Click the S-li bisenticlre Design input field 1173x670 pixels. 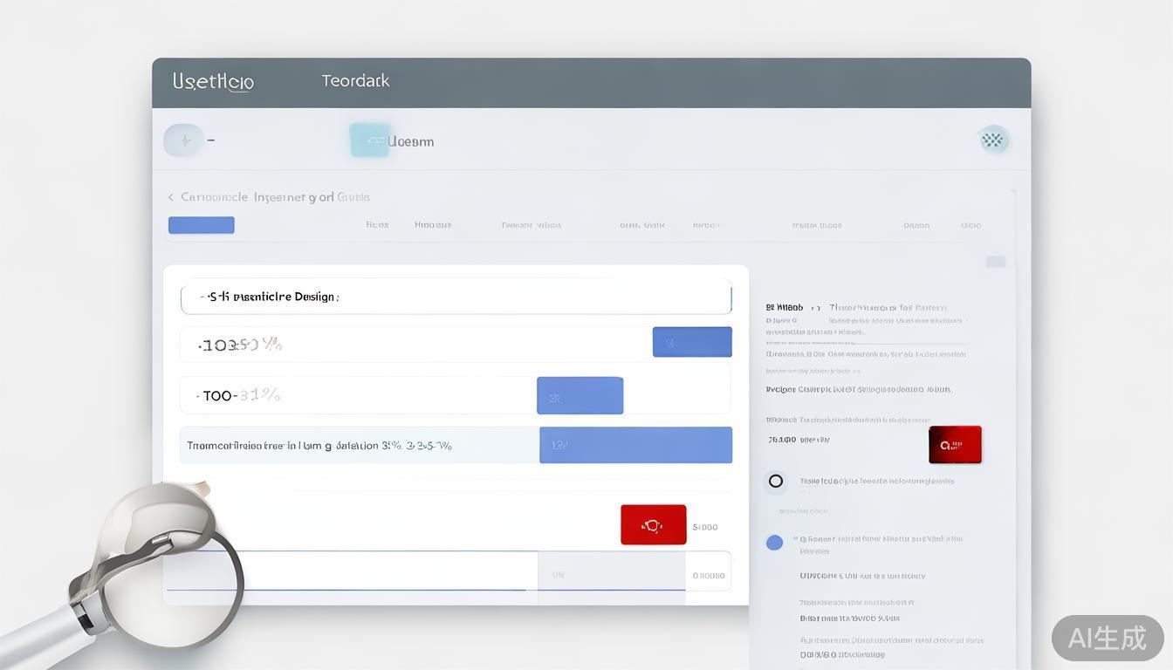(x=456, y=297)
